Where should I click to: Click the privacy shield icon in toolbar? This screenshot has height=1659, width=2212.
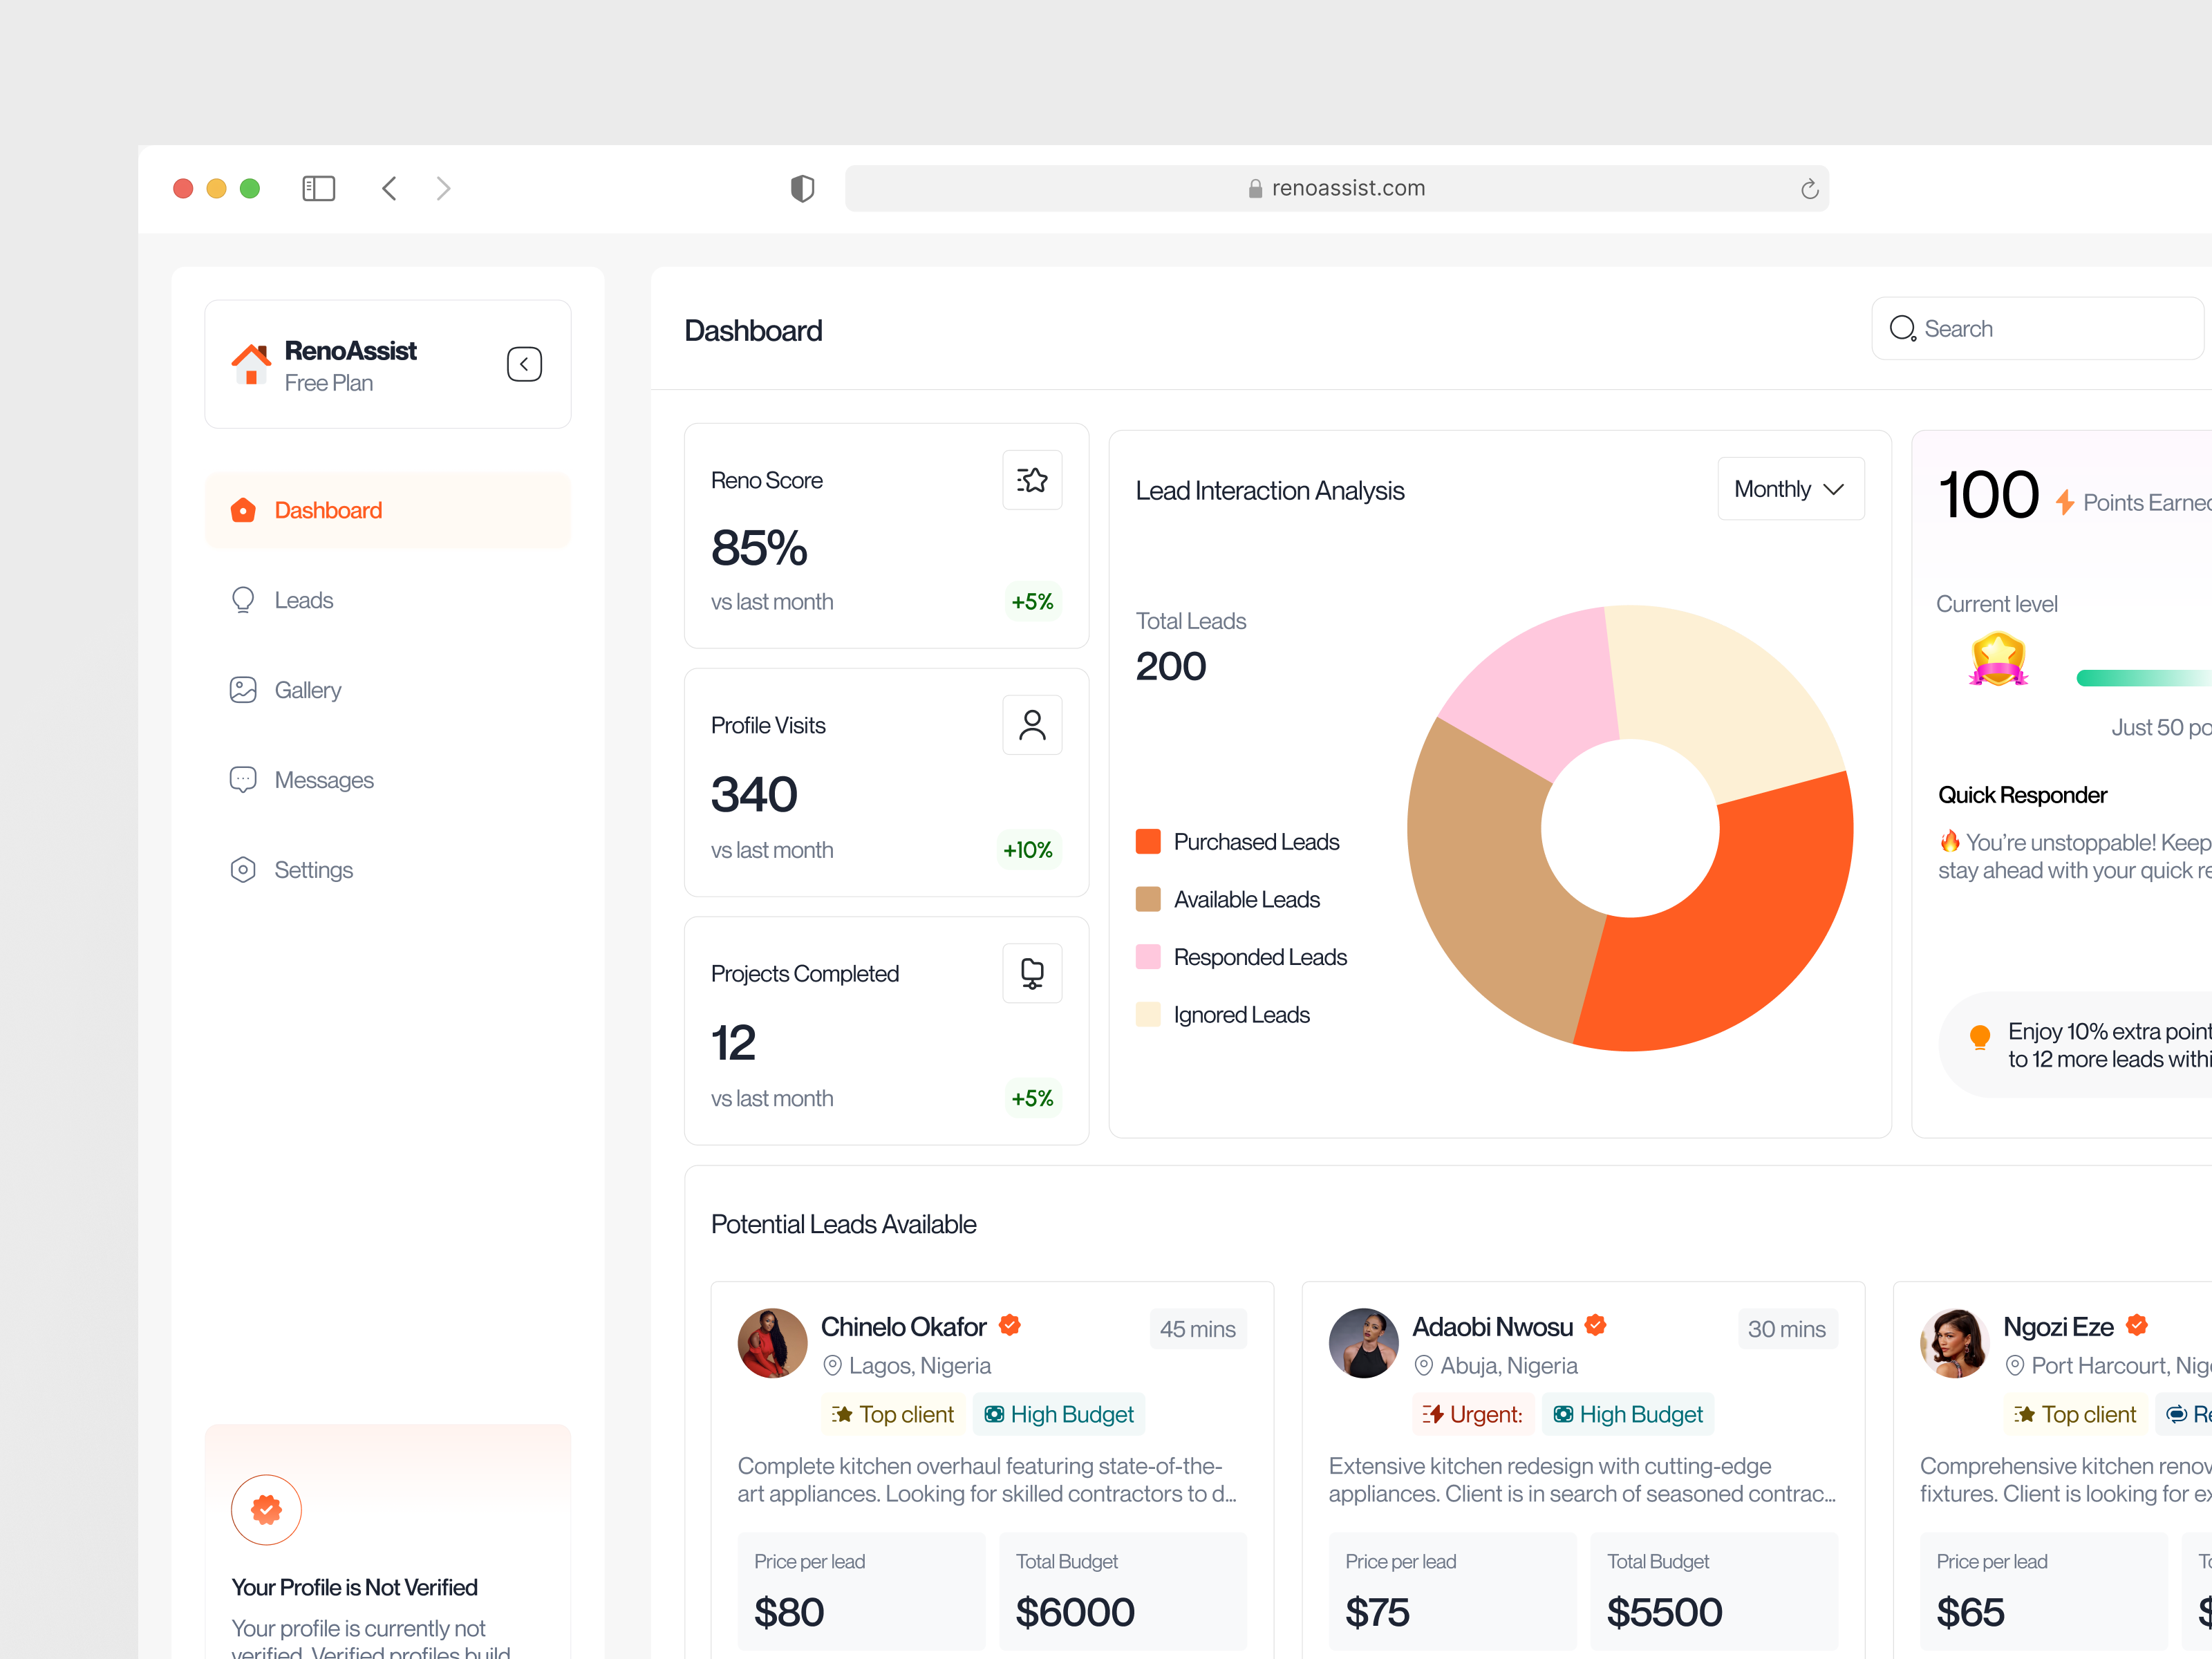pos(802,188)
